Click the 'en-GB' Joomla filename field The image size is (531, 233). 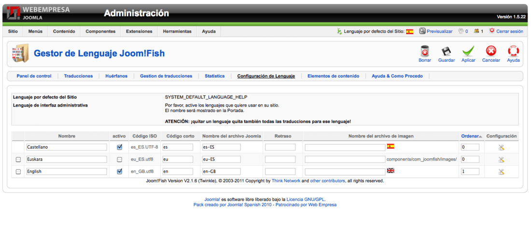click(x=222, y=172)
